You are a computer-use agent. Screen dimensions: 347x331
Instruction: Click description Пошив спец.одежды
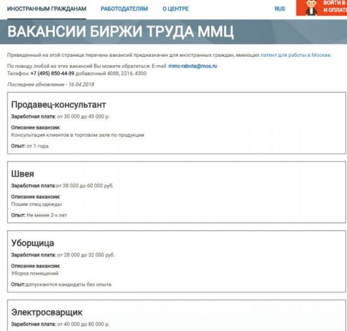[37, 204]
